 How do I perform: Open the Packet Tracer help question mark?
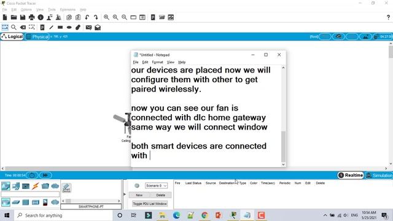click(x=388, y=17)
